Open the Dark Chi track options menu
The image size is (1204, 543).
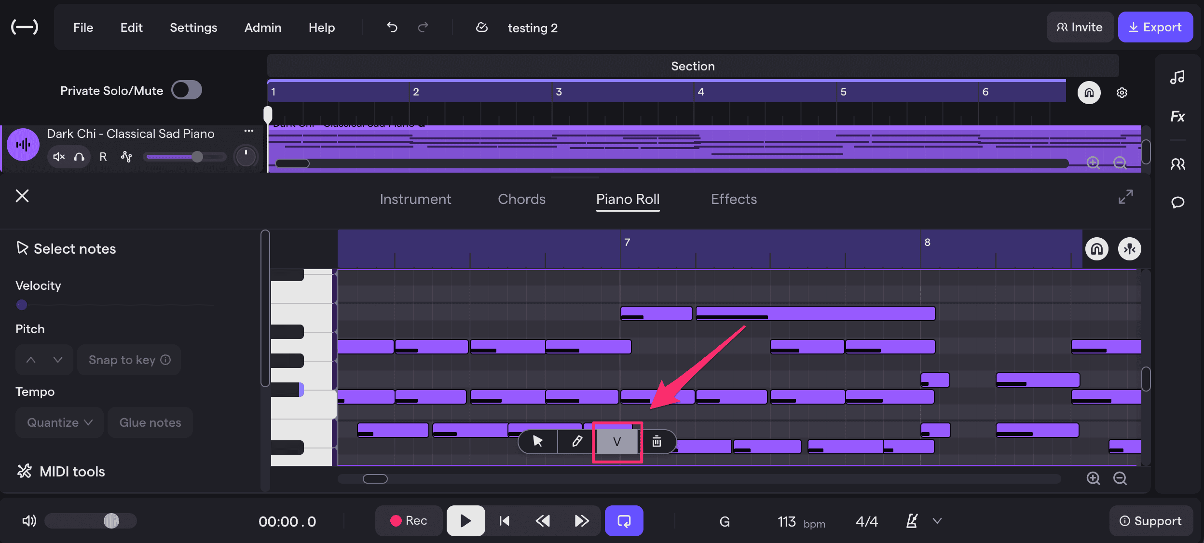(249, 131)
